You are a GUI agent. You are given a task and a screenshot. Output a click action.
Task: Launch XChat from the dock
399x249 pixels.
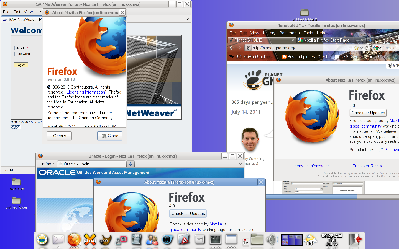90,239
